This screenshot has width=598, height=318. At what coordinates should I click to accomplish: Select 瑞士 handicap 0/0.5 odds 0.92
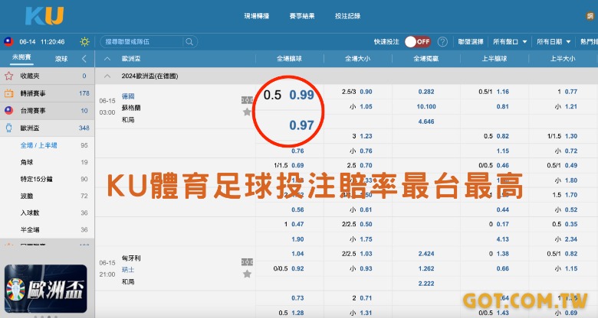297,268
